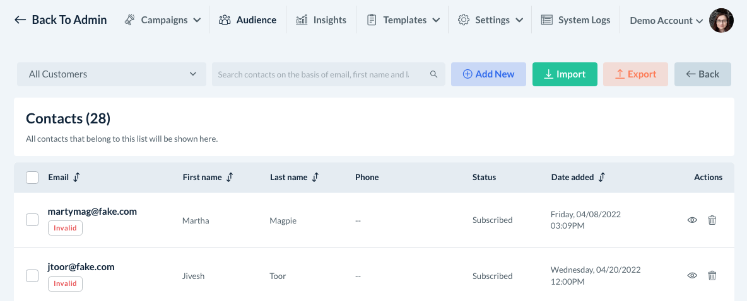Go to System Logs
Viewport: 747px width, 301px height.
click(576, 20)
